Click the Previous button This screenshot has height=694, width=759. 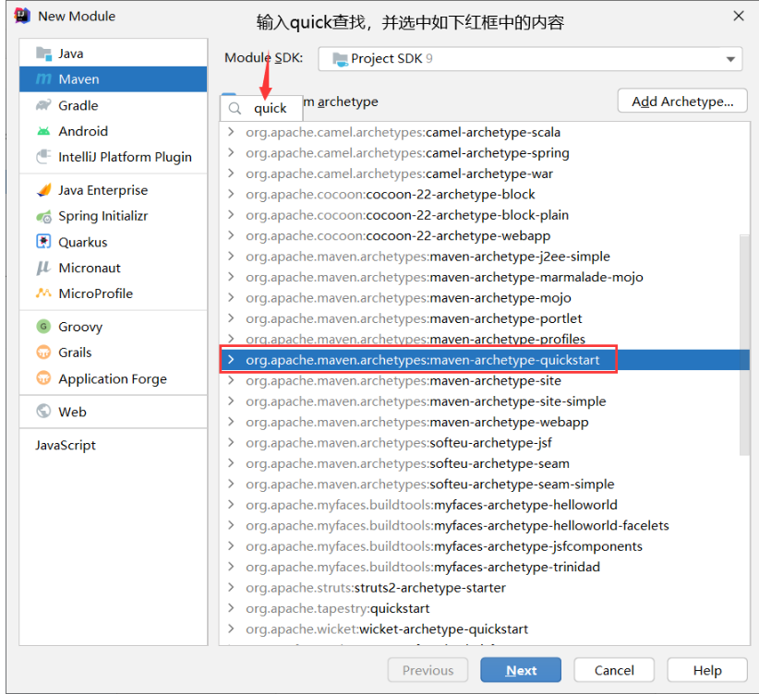click(x=428, y=670)
